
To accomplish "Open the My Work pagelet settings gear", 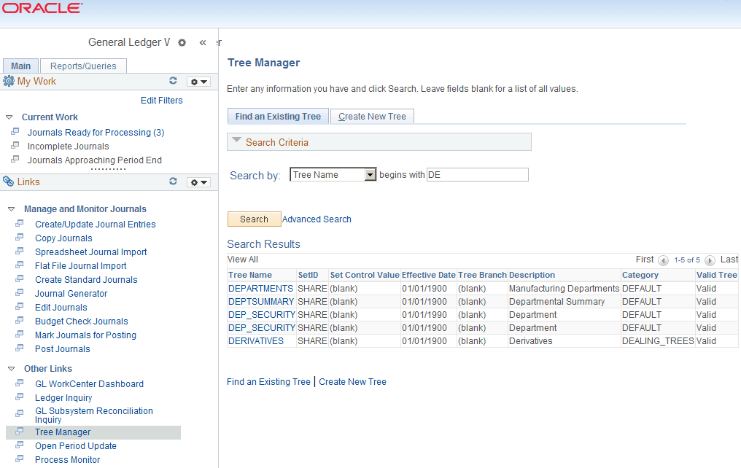I will (195, 81).
